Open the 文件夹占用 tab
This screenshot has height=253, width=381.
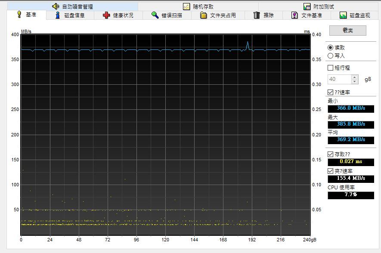coord(218,15)
